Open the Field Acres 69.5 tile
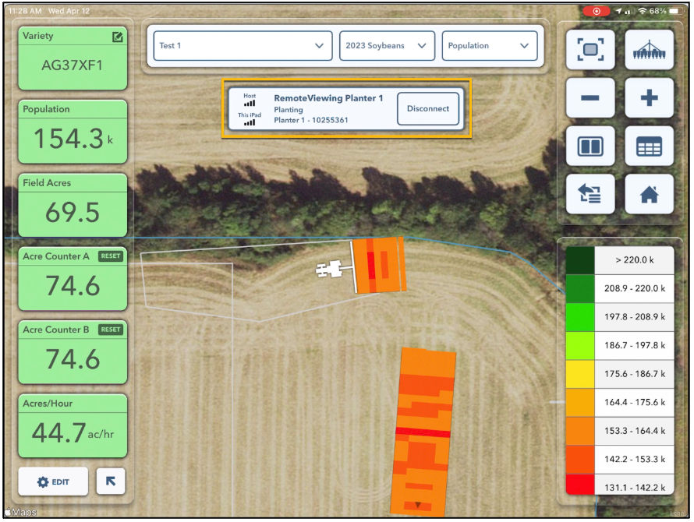This screenshot has width=694, height=522. (x=73, y=205)
